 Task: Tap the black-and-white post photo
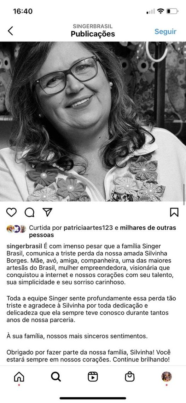[x=93, y=121]
